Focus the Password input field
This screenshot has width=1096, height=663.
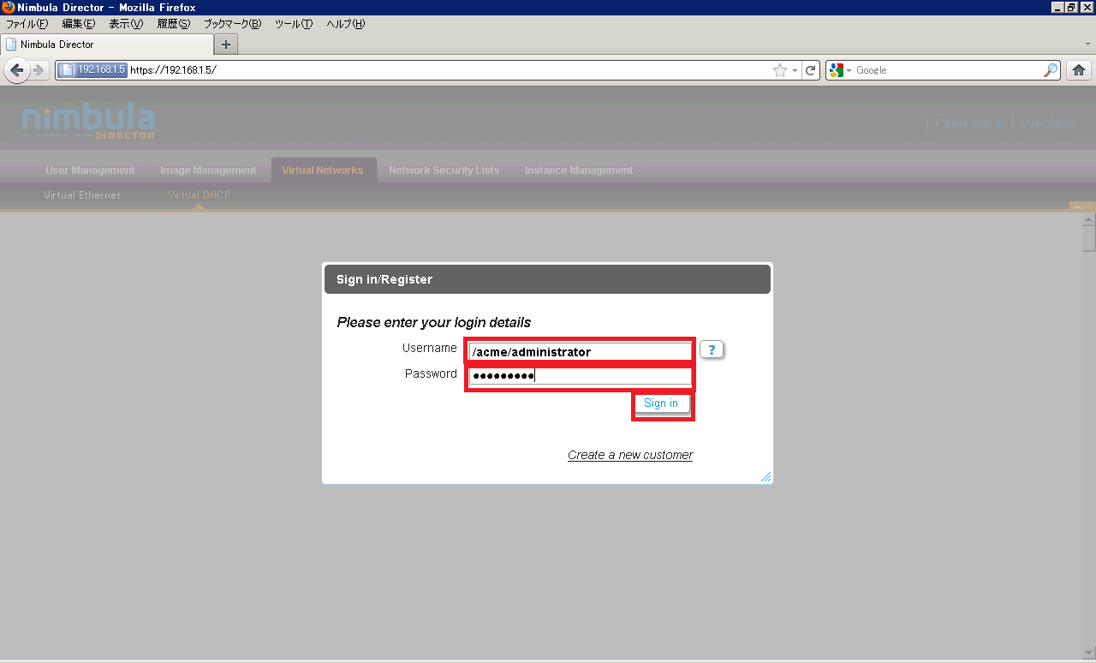pyautogui.click(x=580, y=376)
